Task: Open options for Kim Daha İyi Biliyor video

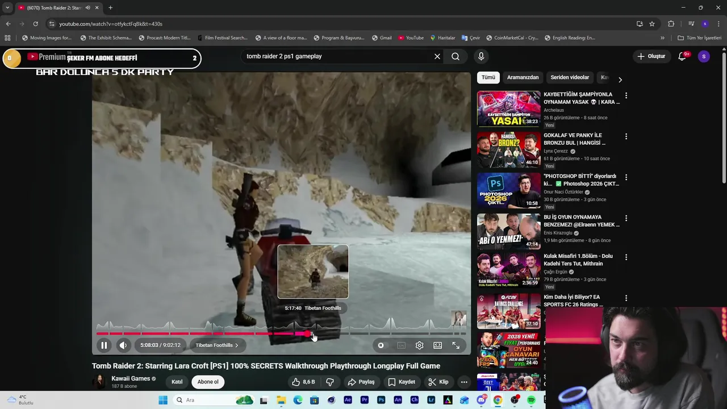Action: tap(626, 298)
